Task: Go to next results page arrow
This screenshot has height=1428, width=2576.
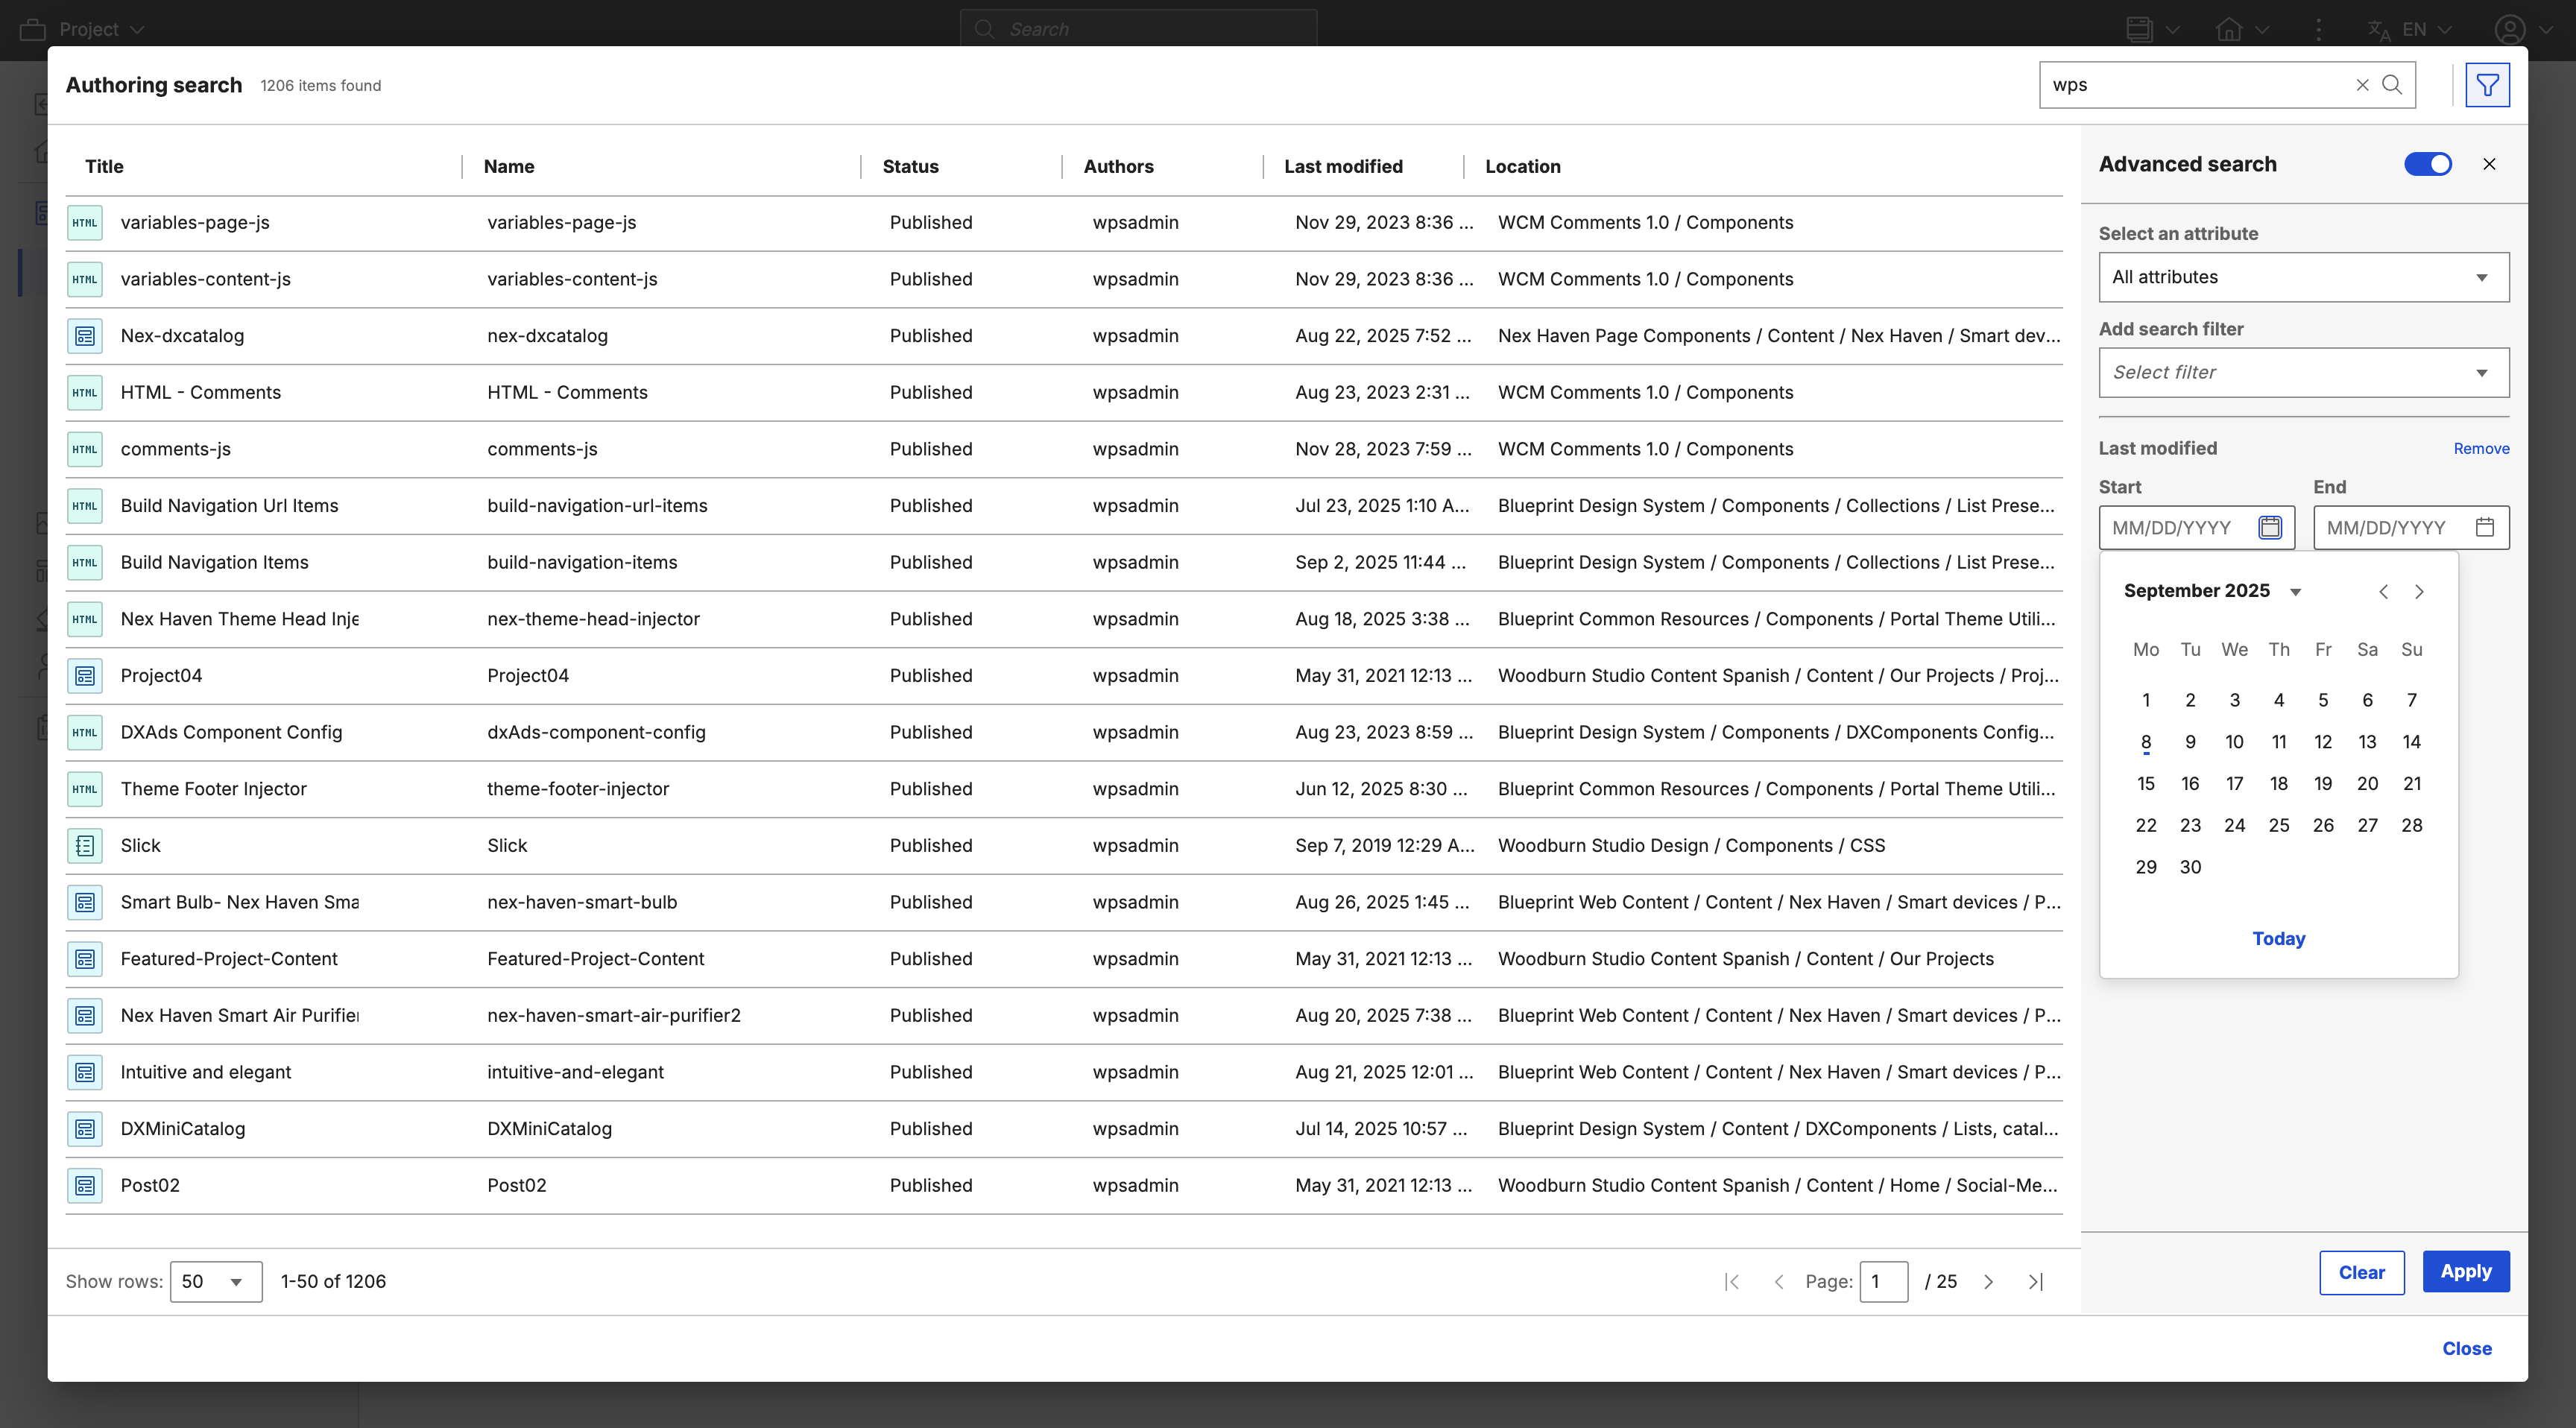Action: (x=1988, y=1281)
